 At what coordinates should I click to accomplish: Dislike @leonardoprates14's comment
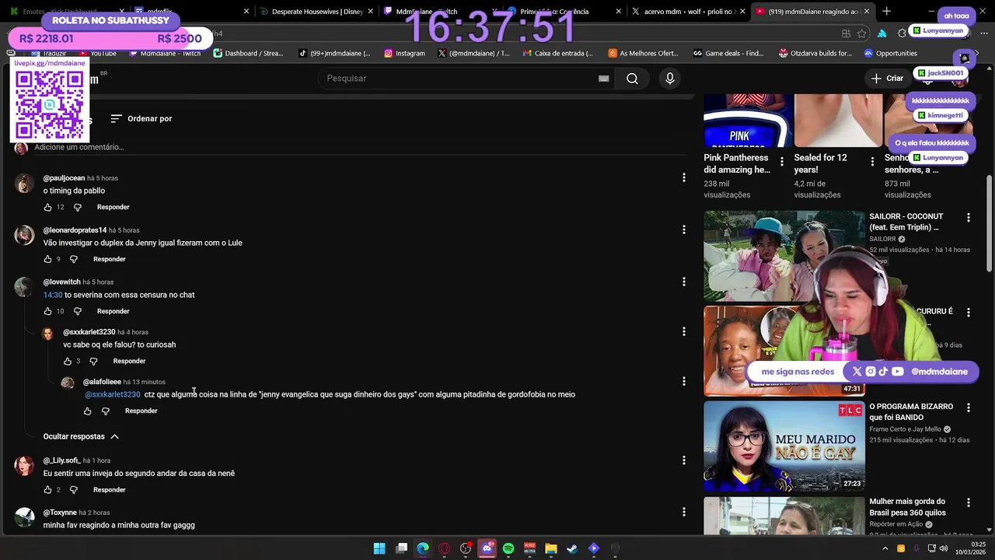74,259
